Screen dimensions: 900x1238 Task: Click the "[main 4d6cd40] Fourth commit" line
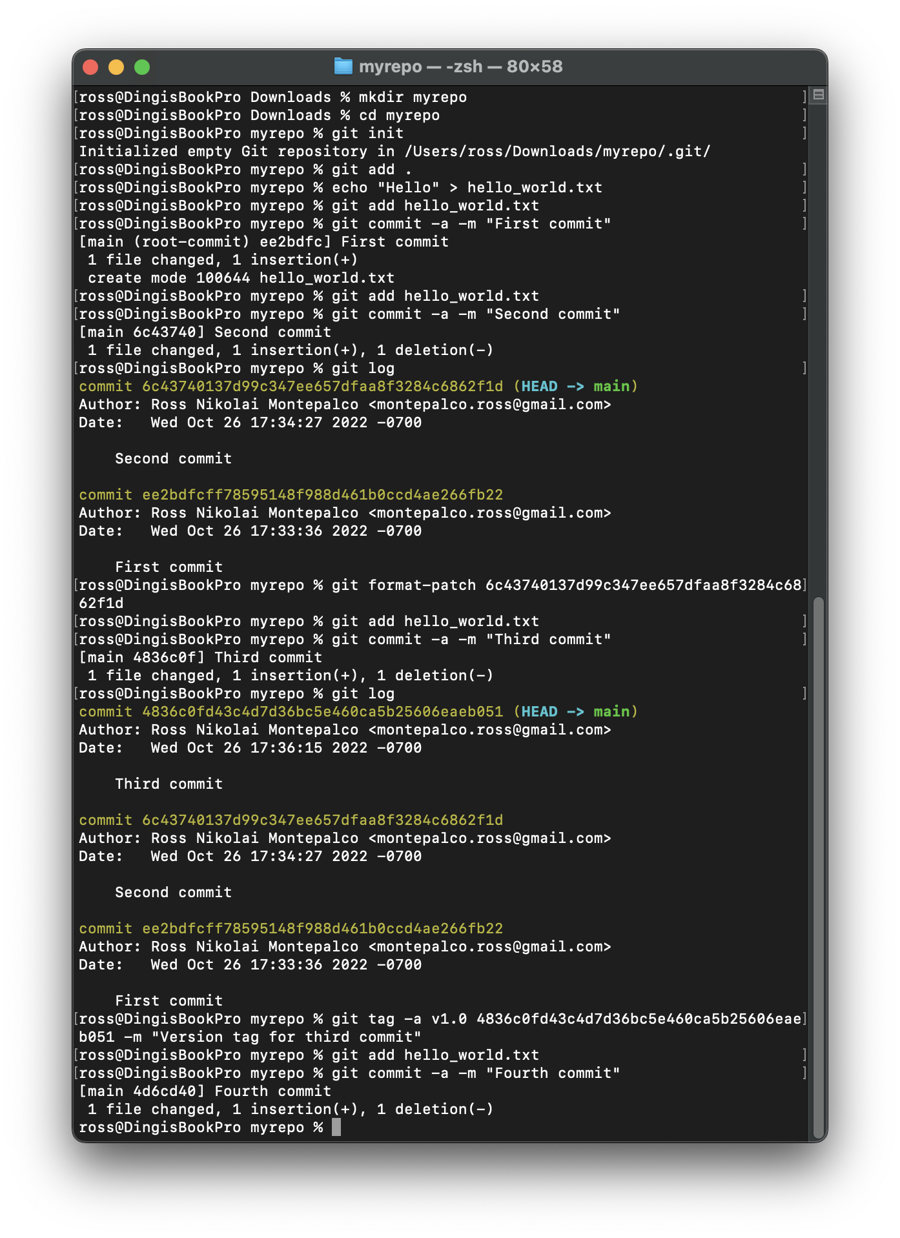pyautogui.click(x=205, y=1091)
